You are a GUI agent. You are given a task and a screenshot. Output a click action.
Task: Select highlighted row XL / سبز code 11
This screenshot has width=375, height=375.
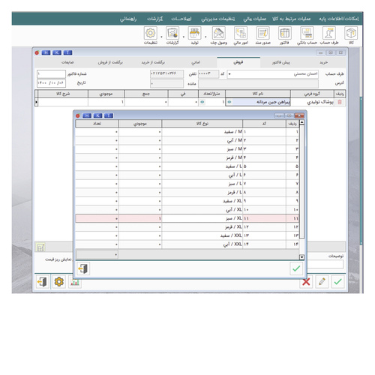click(187, 218)
